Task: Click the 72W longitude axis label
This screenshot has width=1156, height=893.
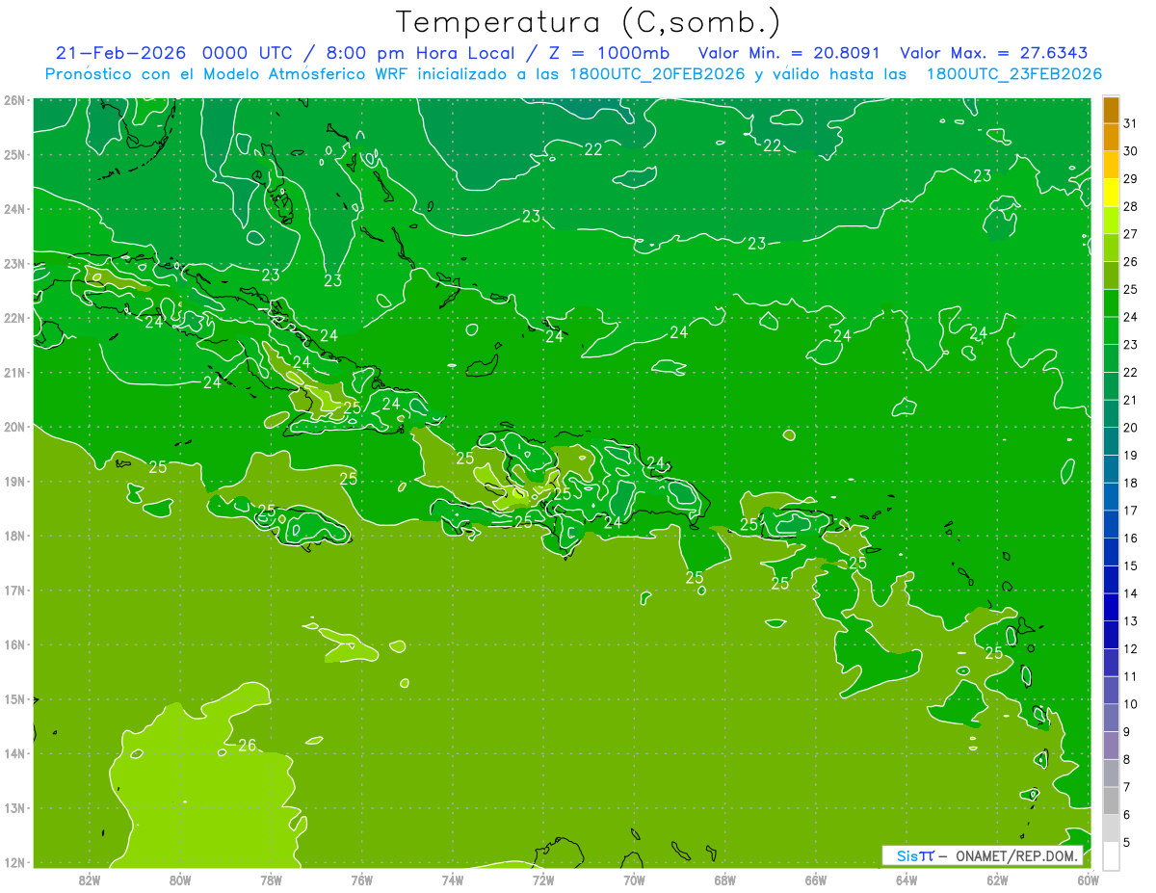Action: coord(543,880)
